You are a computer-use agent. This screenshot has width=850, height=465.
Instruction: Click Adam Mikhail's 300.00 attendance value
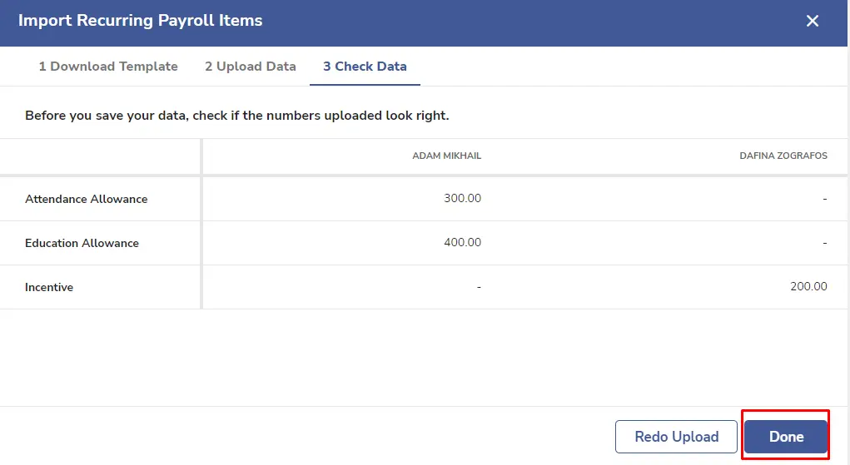(x=462, y=198)
